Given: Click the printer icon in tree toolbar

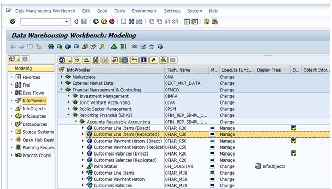Looking at the screenshot, I should [163, 60].
